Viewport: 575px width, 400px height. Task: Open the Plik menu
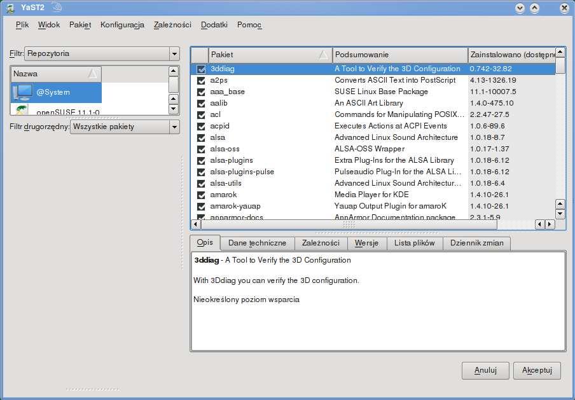[x=22, y=25]
